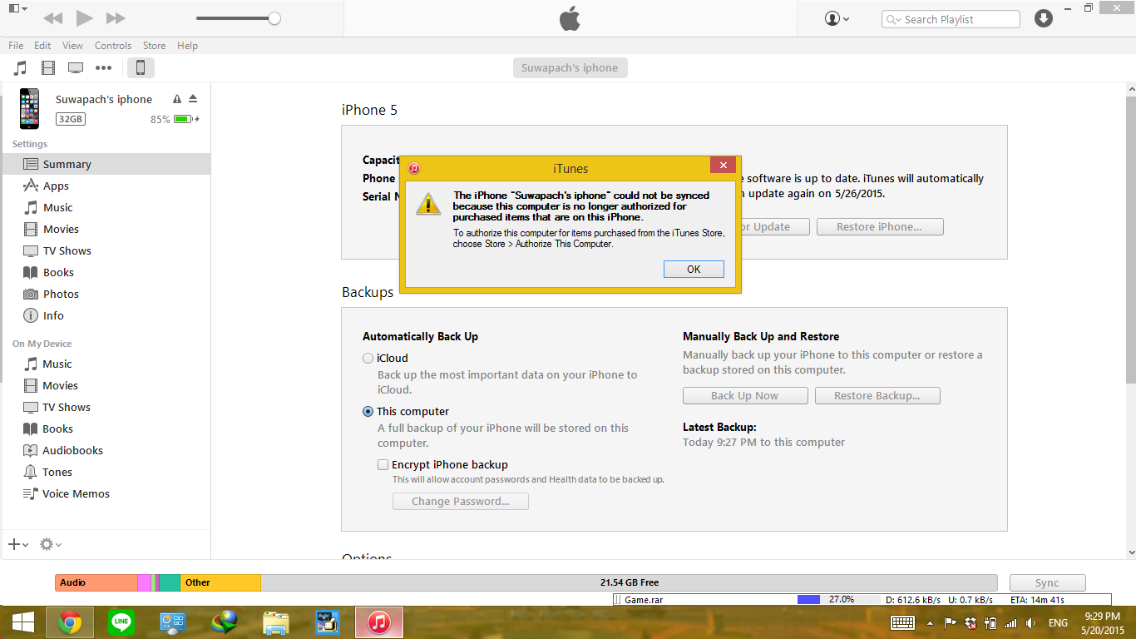This screenshot has width=1136, height=639.
Task: Open the View menu
Action: tap(72, 46)
